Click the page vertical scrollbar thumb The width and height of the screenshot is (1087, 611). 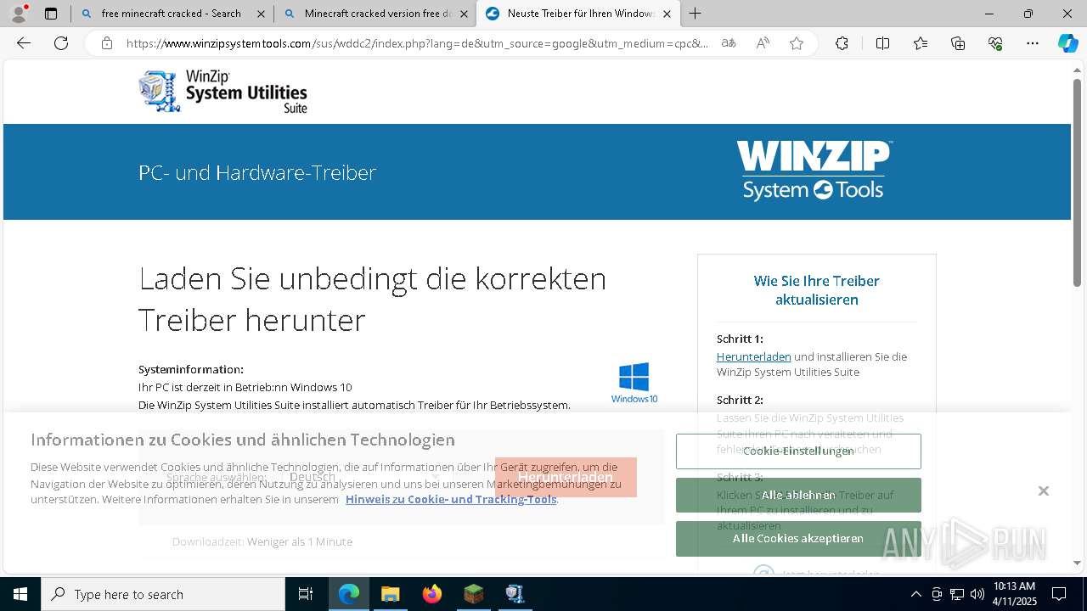[1078, 182]
